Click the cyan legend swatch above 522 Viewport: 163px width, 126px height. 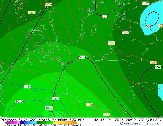[35, 123]
